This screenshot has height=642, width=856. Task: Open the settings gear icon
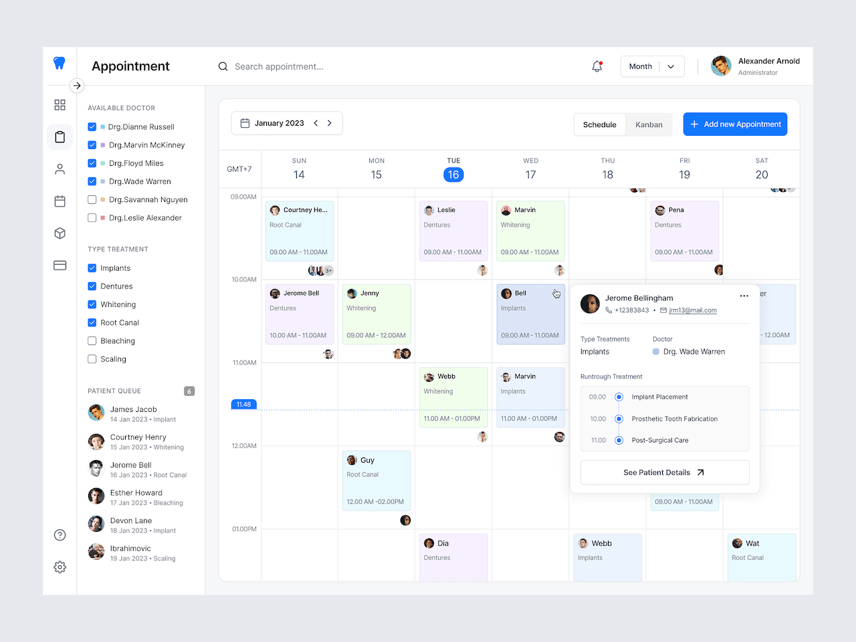tap(60, 567)
